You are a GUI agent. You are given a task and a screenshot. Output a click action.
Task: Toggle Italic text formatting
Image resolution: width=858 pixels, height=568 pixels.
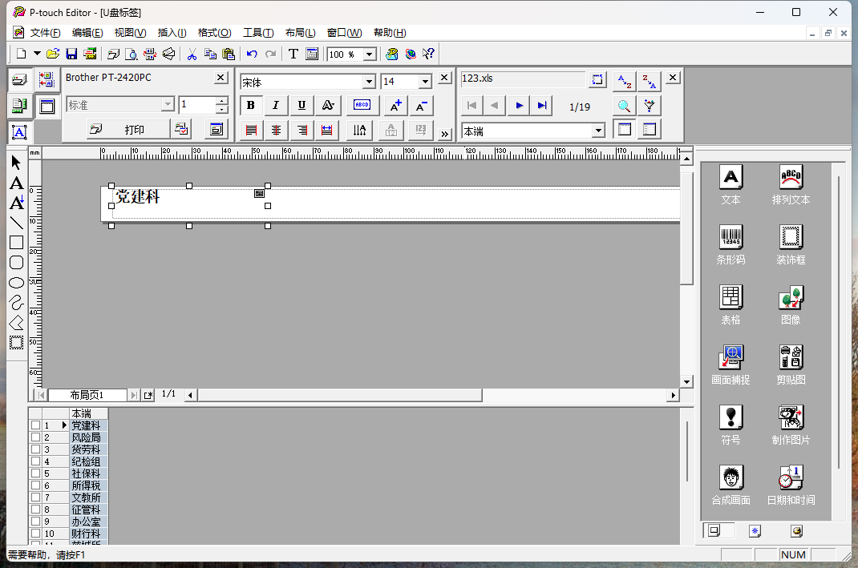click(276, 105)
